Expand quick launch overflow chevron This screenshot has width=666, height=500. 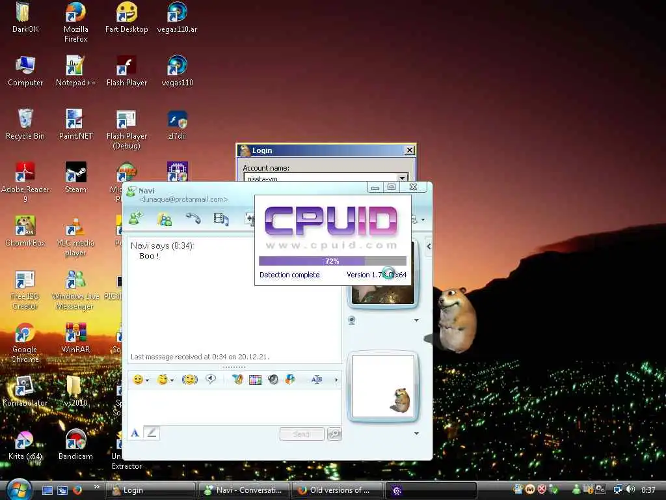click(x=97, y=487)
